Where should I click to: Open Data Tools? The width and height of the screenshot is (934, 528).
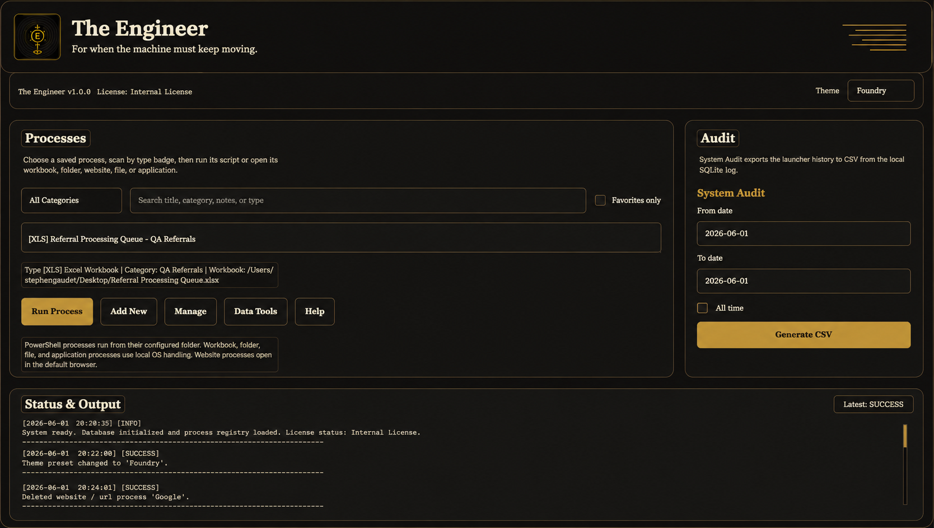pos(255,311)
